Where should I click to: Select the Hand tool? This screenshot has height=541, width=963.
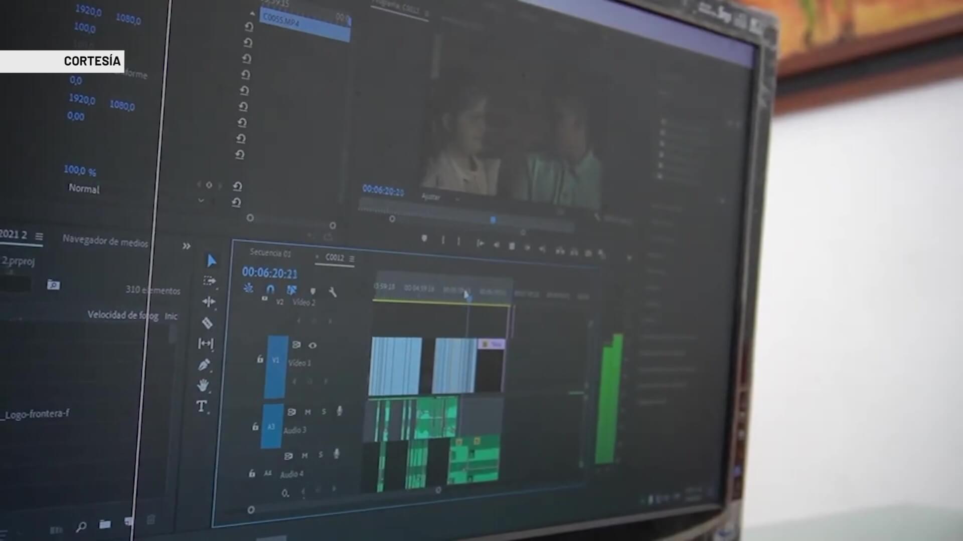pyautogui.click(x=203, y=385)
